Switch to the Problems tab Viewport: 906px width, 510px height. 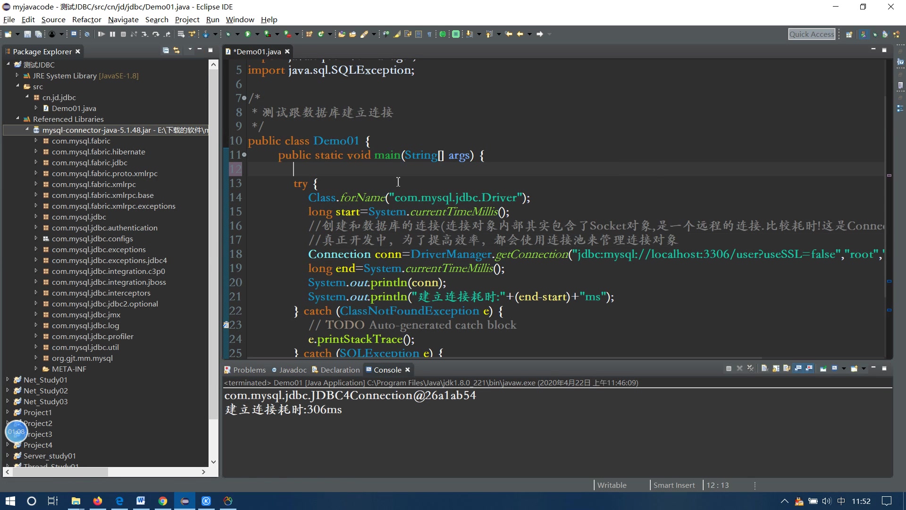coord(249,370)
